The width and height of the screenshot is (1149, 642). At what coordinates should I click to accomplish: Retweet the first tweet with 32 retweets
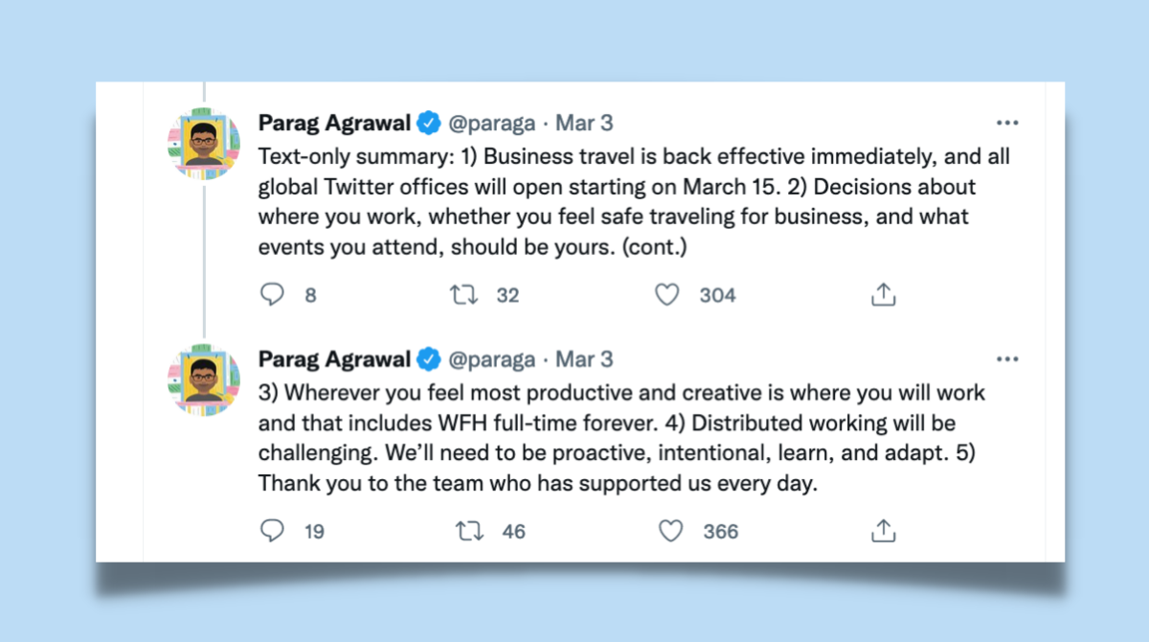466,295
